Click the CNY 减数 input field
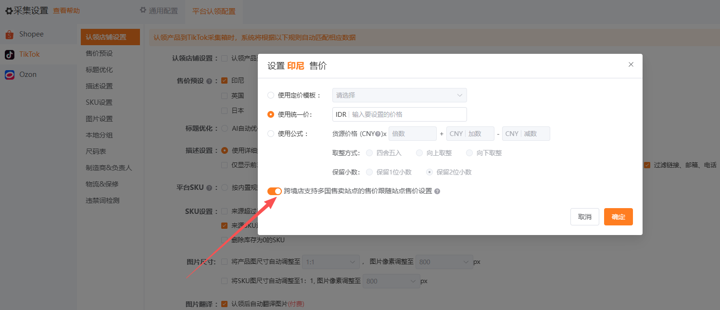 (x=526, y=134)
